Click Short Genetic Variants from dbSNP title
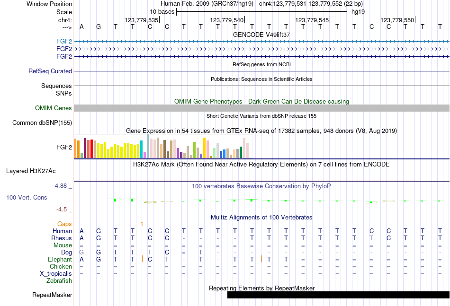The height and width of the screenshot is (306, 450). point(261,116)
